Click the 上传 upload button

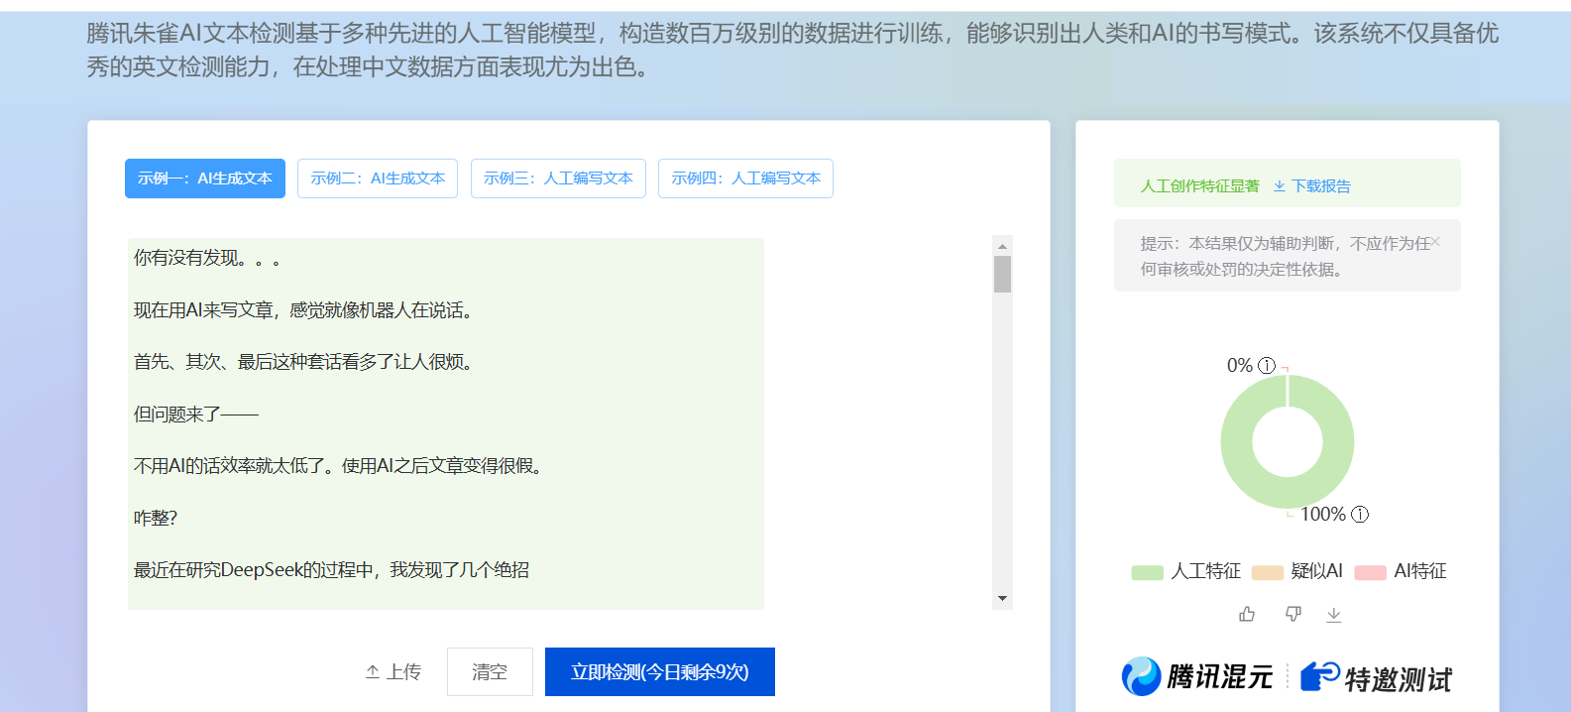393,672
